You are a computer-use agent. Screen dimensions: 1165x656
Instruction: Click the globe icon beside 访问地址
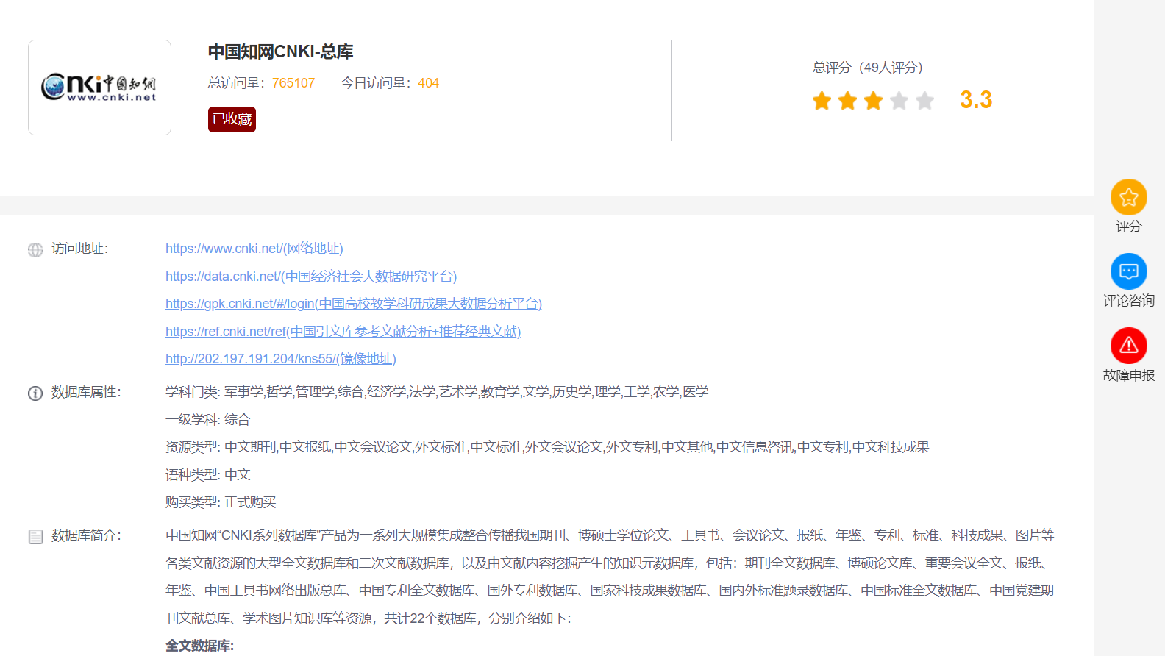(x=35, y=250)
